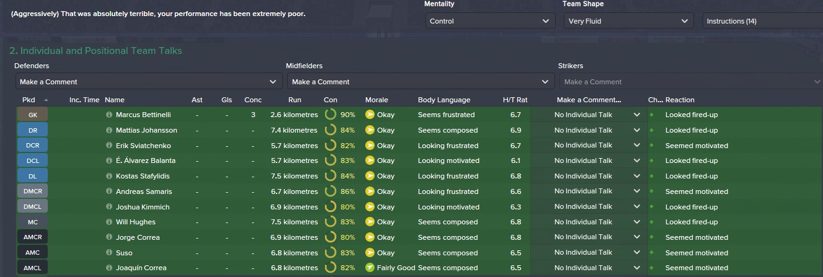
Task: Click the GK position badge
Action: point(32,115)
